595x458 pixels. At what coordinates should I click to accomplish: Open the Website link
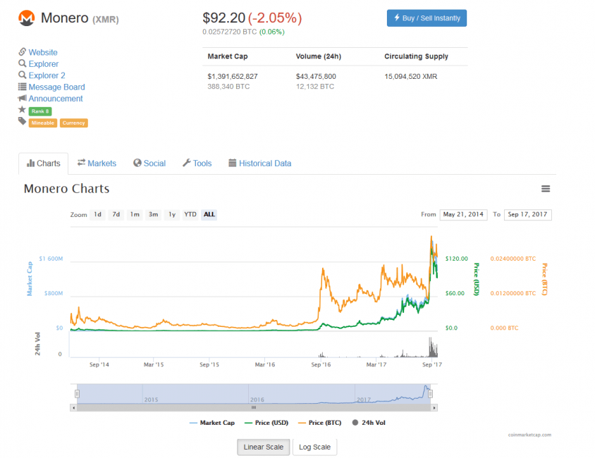(43, 52)
